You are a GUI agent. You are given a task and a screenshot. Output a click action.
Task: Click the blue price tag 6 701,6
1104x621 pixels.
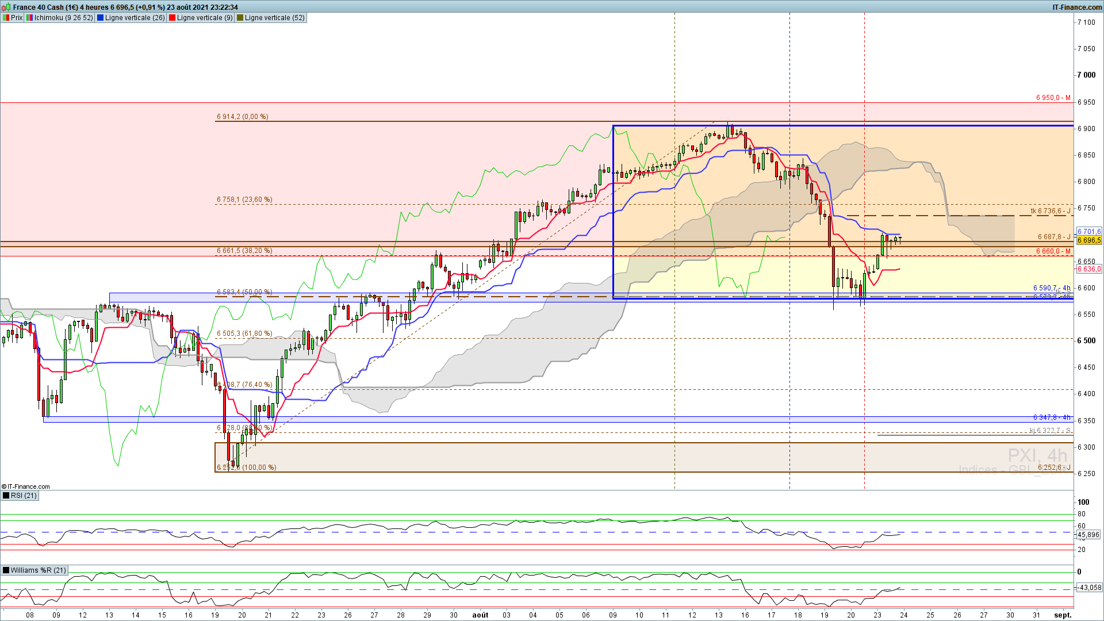[1089, 232]
